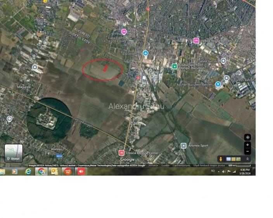Viewport: 273px width, 218px height.
Task: Toggle the Straturi layers map view
Action: 14,153
